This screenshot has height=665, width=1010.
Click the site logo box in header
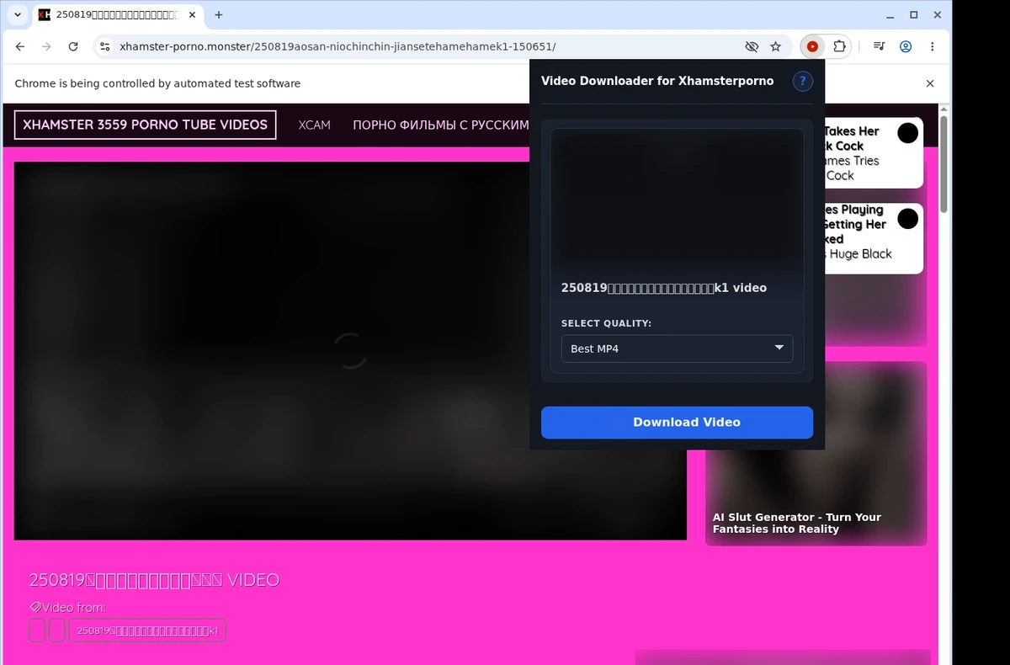[x=145, y=125]
